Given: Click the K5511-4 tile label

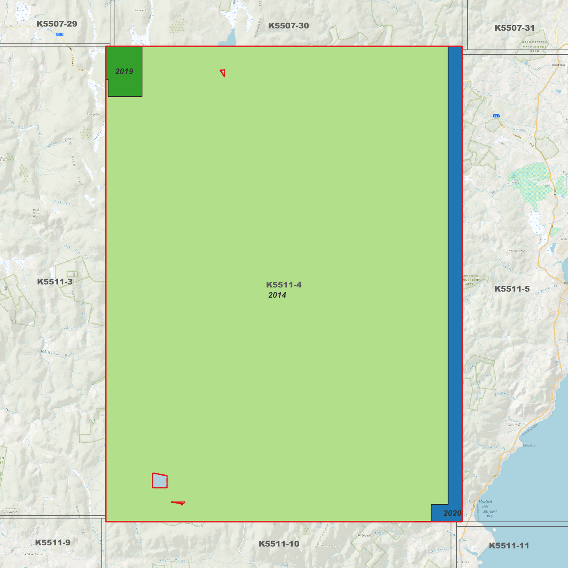Looking at the screenshot, I should (283, 285).
